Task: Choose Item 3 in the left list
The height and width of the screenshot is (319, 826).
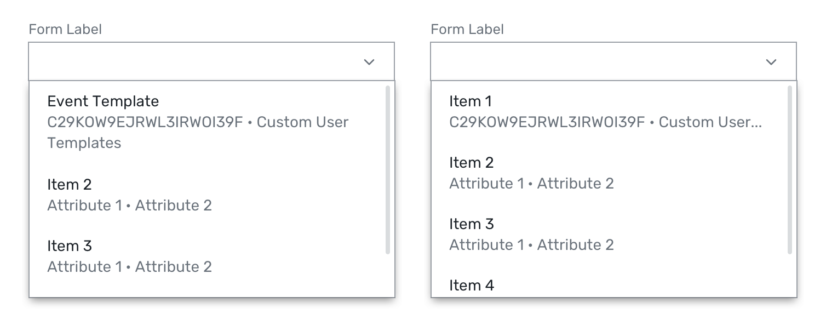Action: 207,256
